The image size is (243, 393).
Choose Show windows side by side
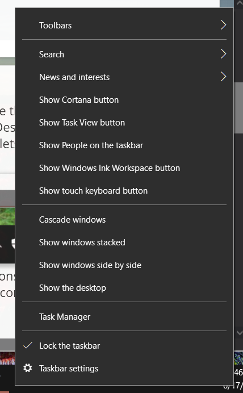(x=124, y=265)
